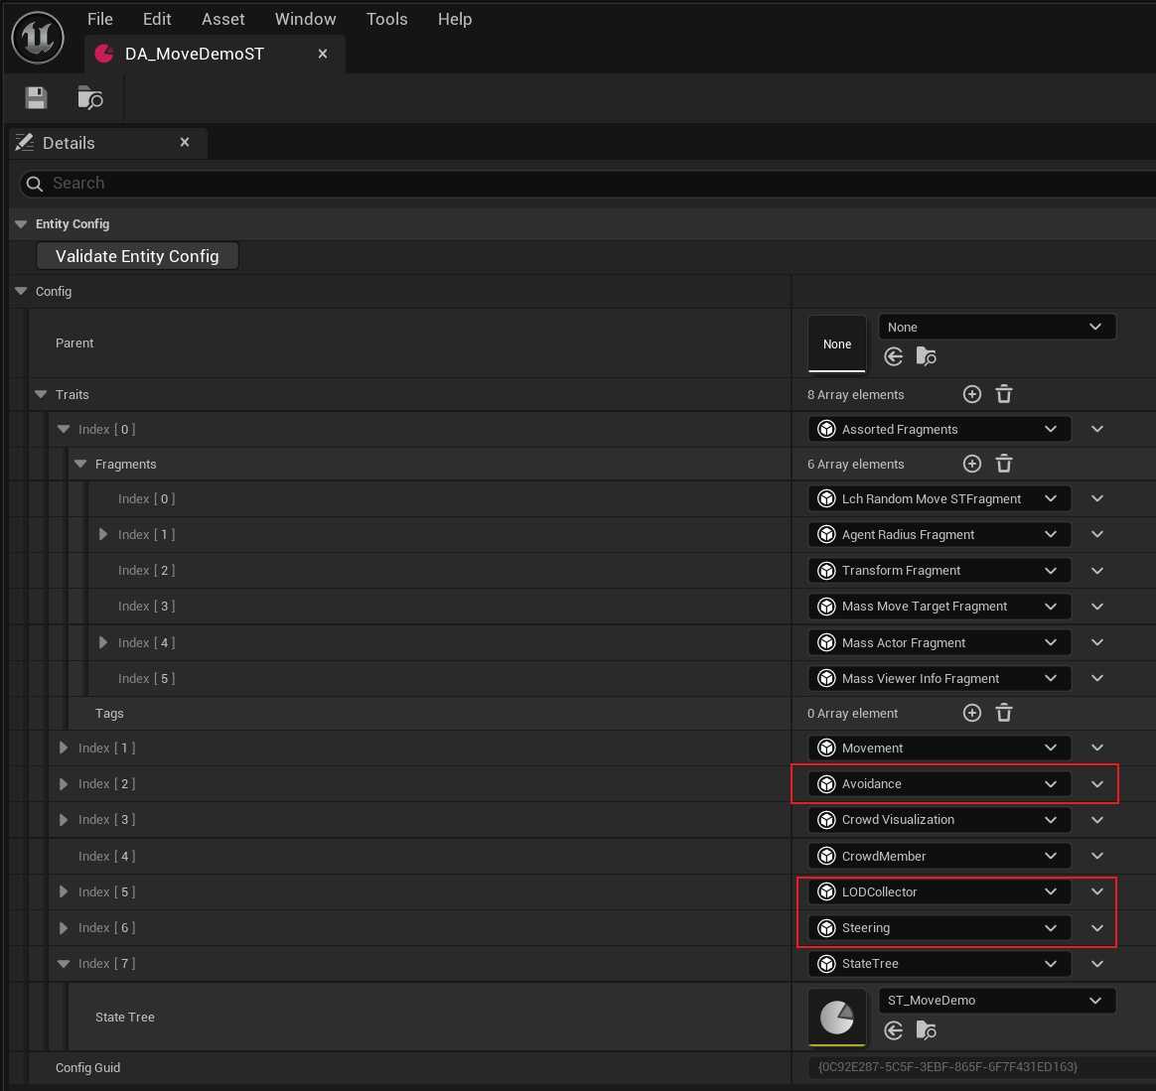Expand Traits Index [1] Movement row
Screen dimensions: 1156x1091
[64, 748]
